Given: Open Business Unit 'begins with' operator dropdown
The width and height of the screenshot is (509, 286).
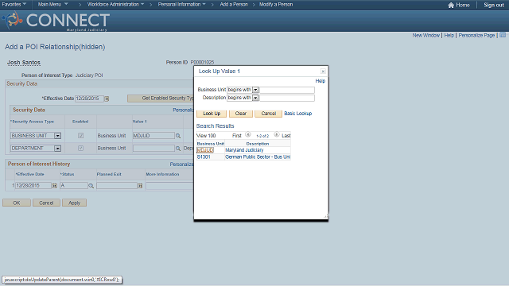Looking at the screenshot, I should click(255, 90).
